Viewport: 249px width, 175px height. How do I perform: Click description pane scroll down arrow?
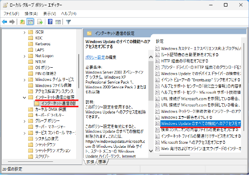coord(151,150)
